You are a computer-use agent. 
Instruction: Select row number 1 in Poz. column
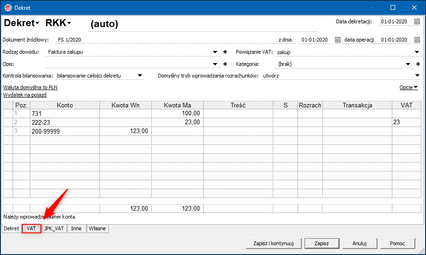21,113
